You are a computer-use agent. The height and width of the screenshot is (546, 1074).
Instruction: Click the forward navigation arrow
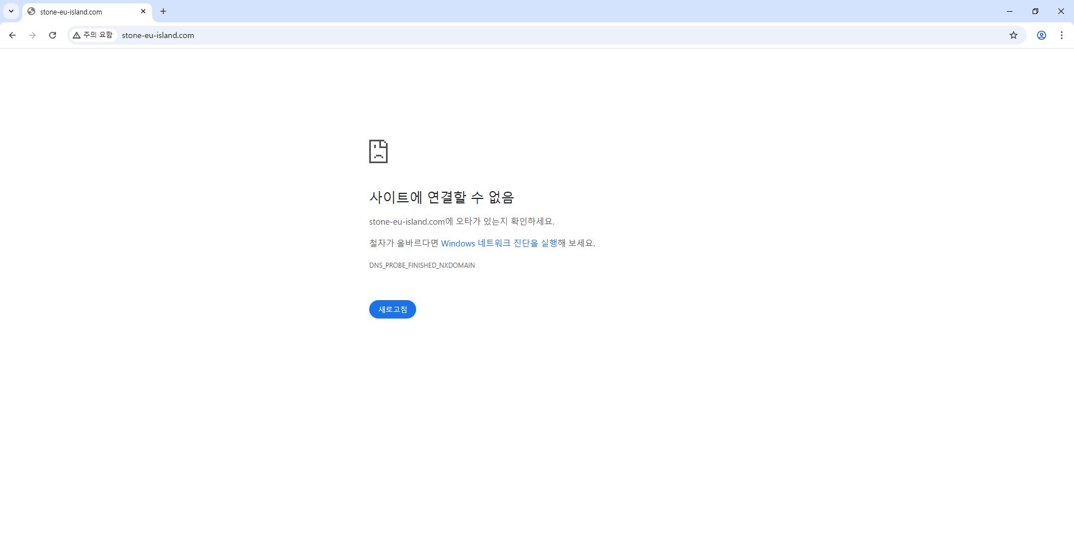[x=32, y=35]
